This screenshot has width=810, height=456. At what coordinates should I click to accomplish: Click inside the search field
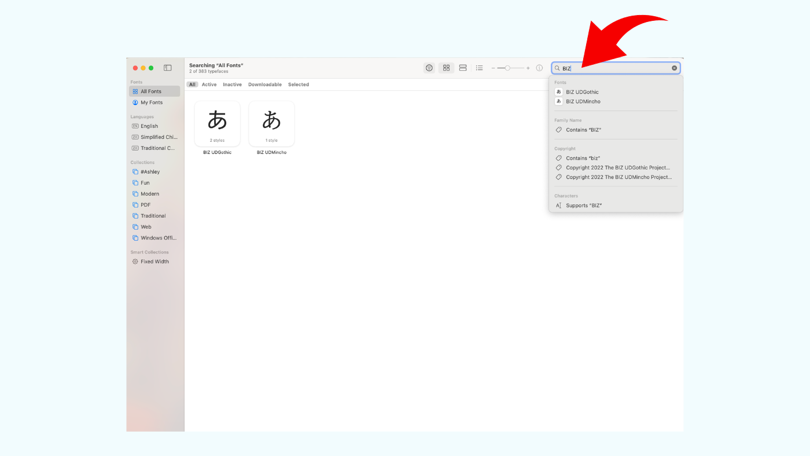pos(616,68)
